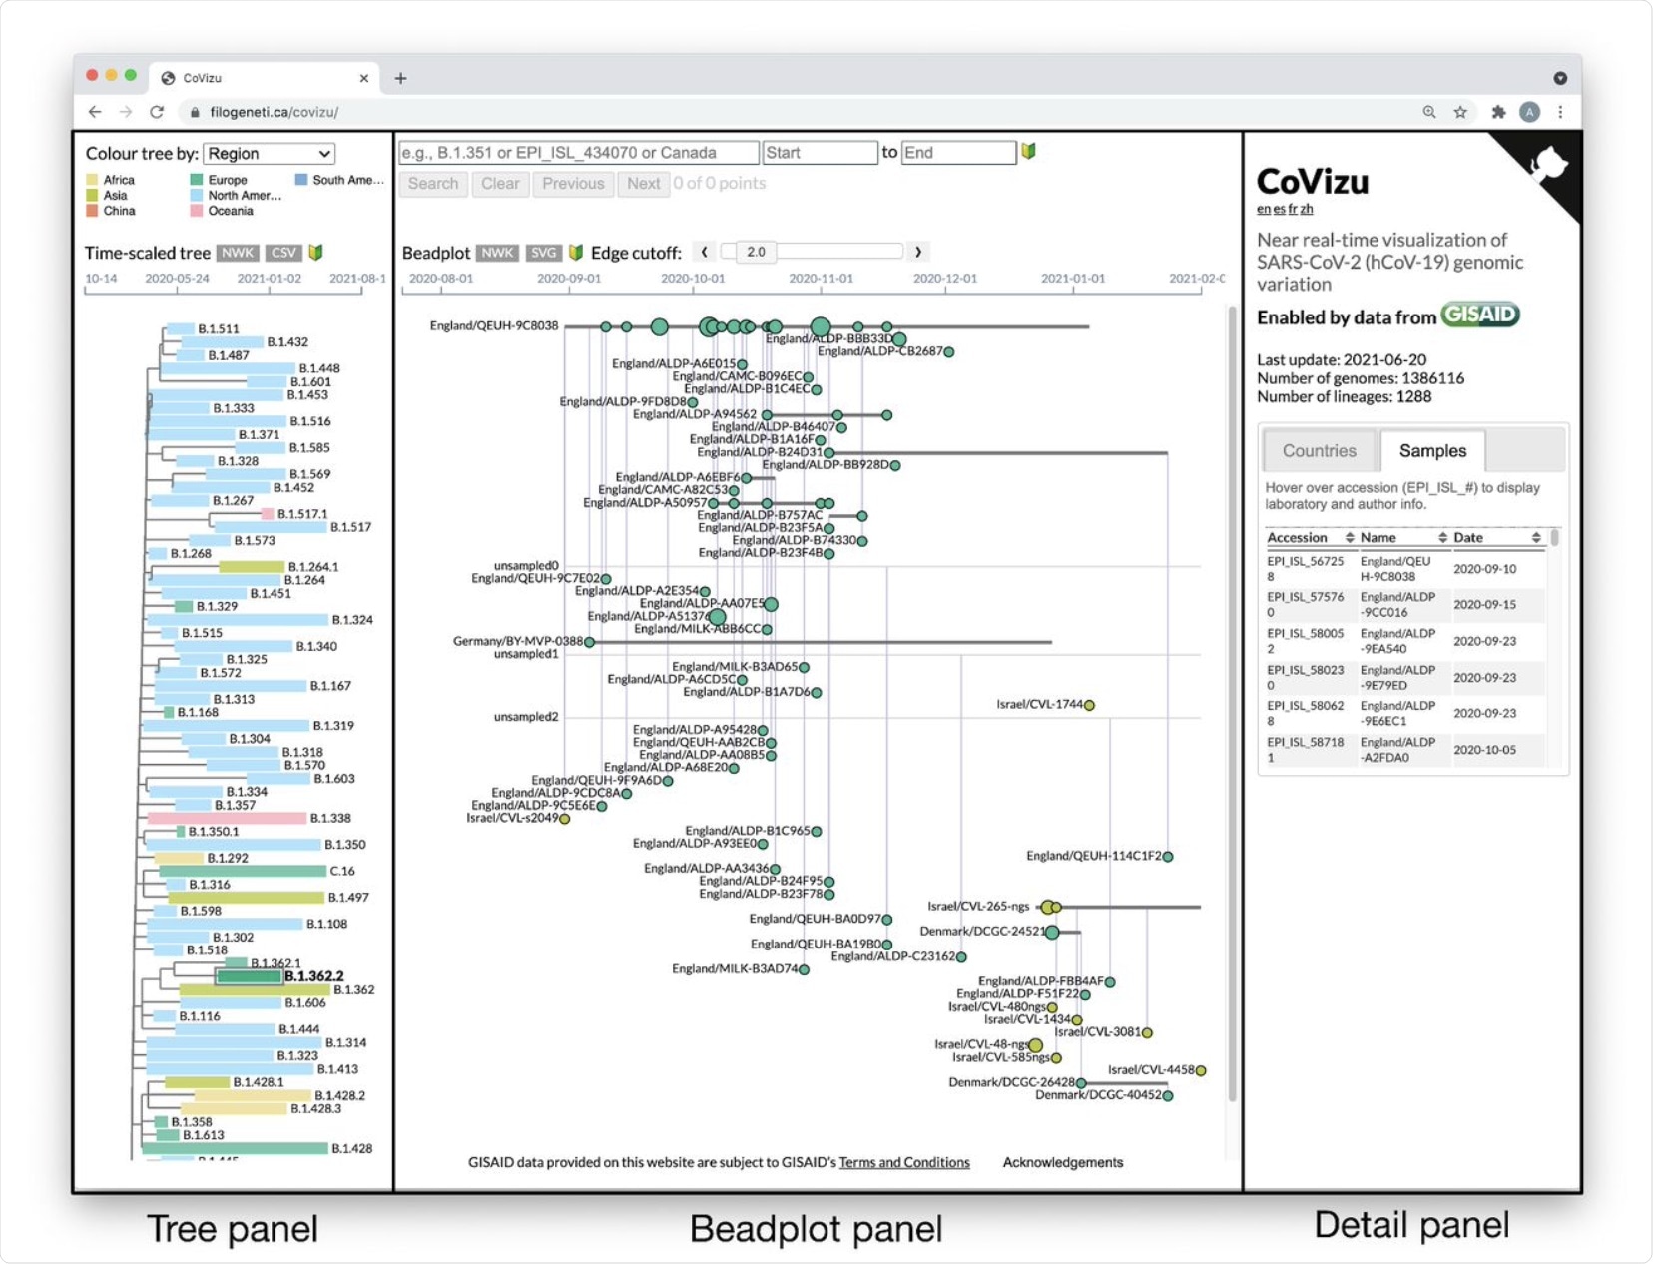1653x1264 pixels.
Task: Switch to the Countries tab
Action: (1319, 451)
